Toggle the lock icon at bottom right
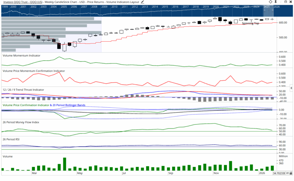 point(291,173)
